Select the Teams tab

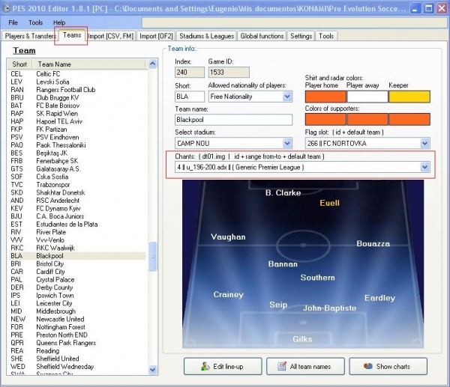click(x=72, y=35)
